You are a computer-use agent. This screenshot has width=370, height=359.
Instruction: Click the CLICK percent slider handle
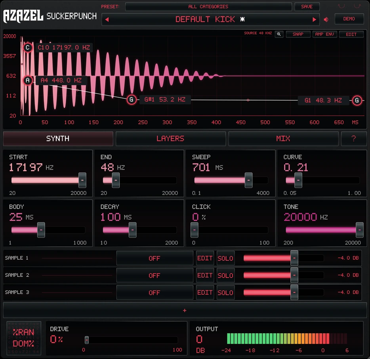[x=195, y=230]
